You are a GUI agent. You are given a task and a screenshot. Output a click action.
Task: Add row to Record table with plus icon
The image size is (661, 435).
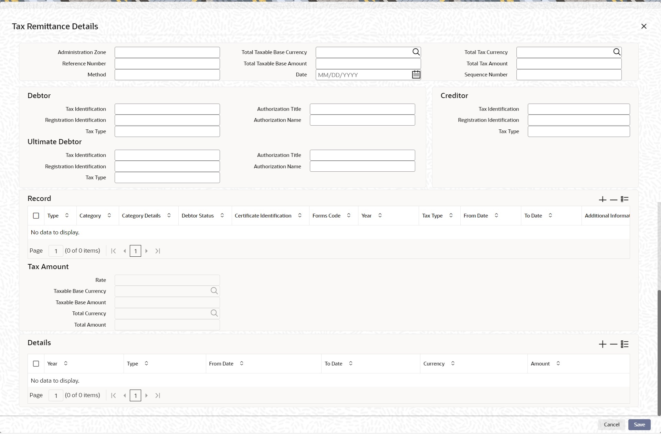[x=602, y=199]
